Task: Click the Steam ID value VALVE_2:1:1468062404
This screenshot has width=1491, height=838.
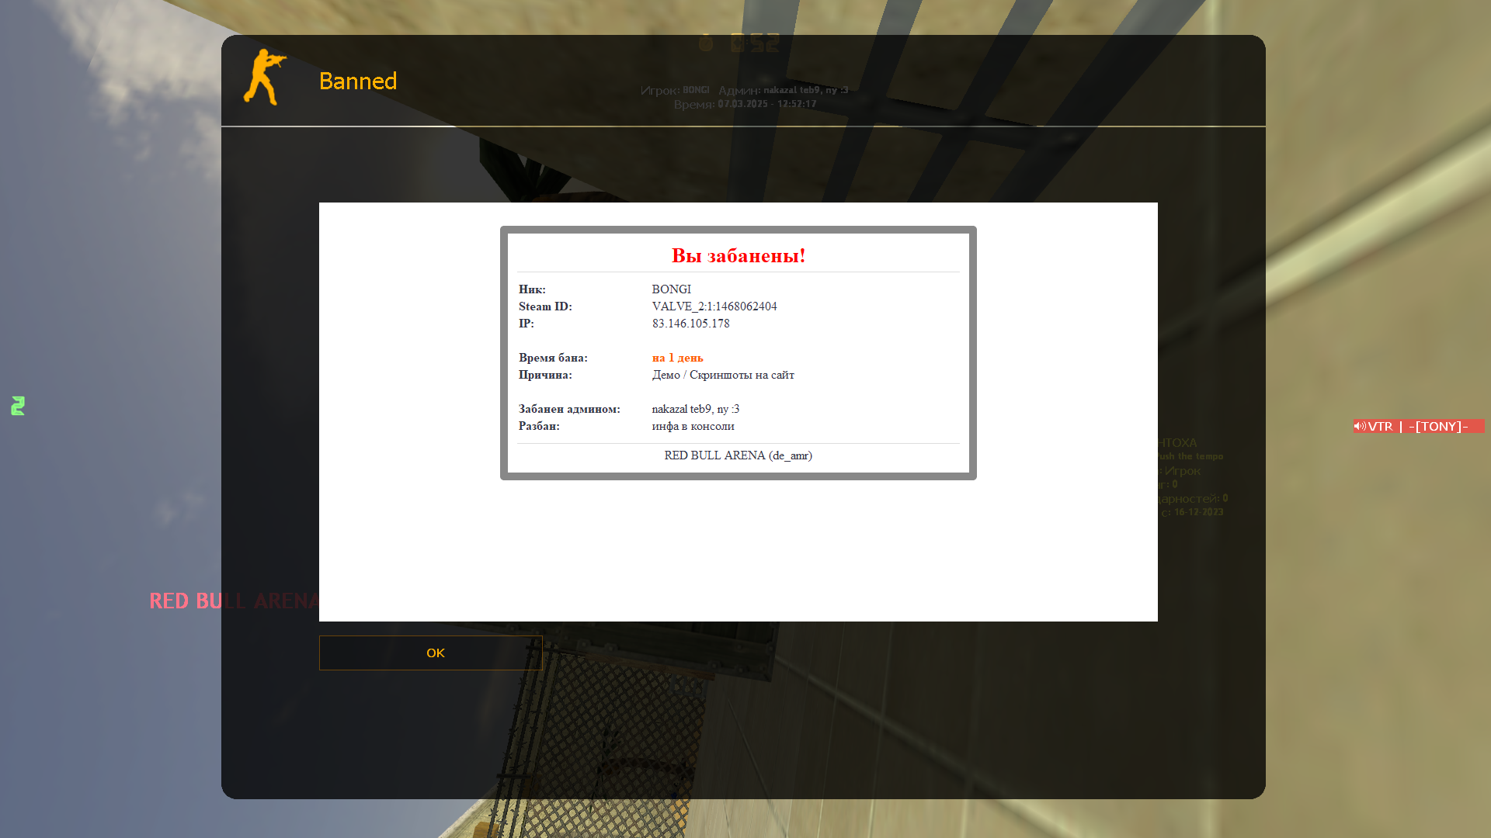Action: tap(714, 306)
